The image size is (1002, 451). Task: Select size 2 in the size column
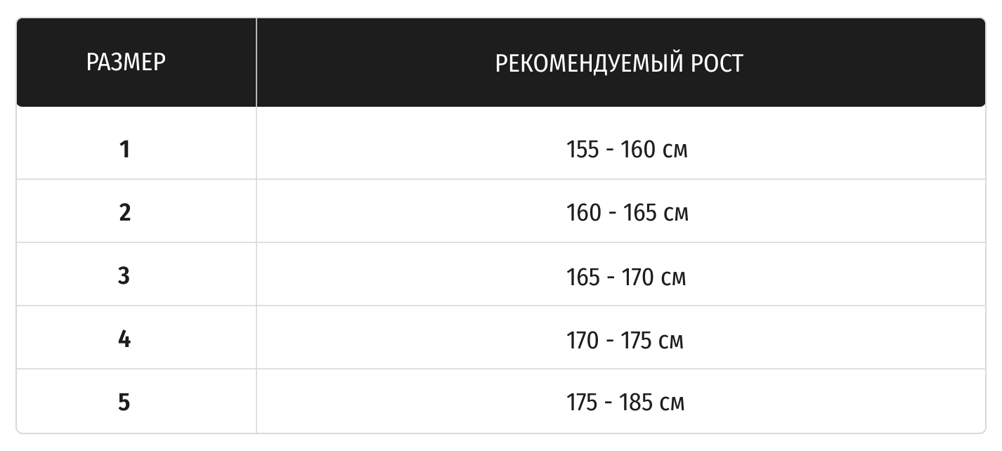125,212
